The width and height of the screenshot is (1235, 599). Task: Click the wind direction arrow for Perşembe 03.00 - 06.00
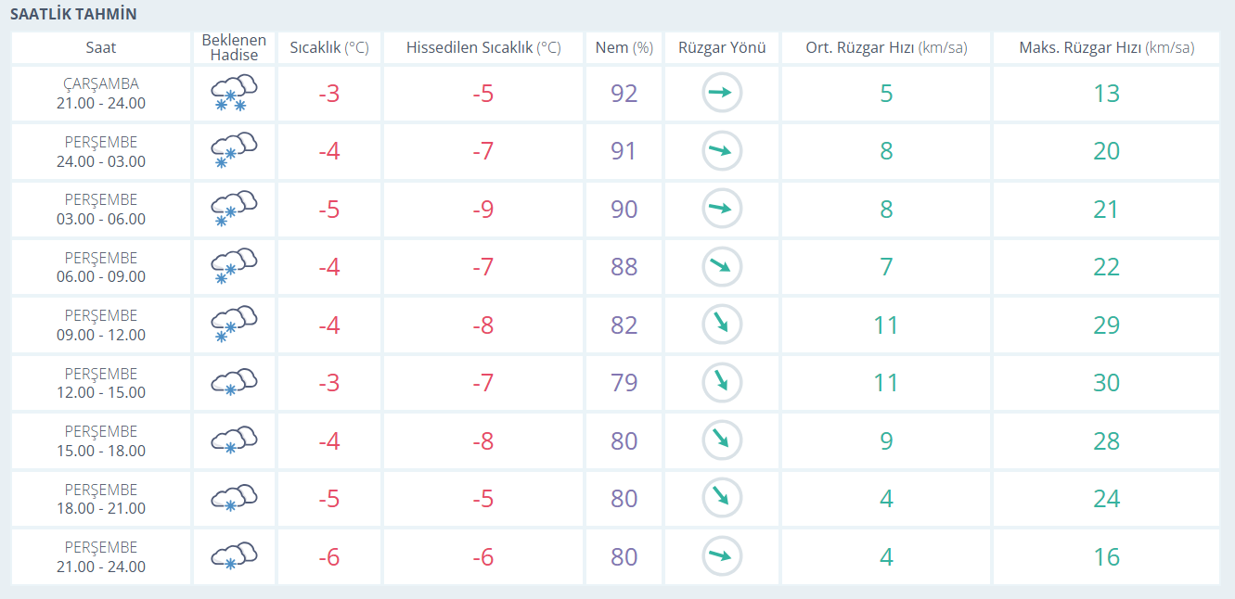[722, 209]
